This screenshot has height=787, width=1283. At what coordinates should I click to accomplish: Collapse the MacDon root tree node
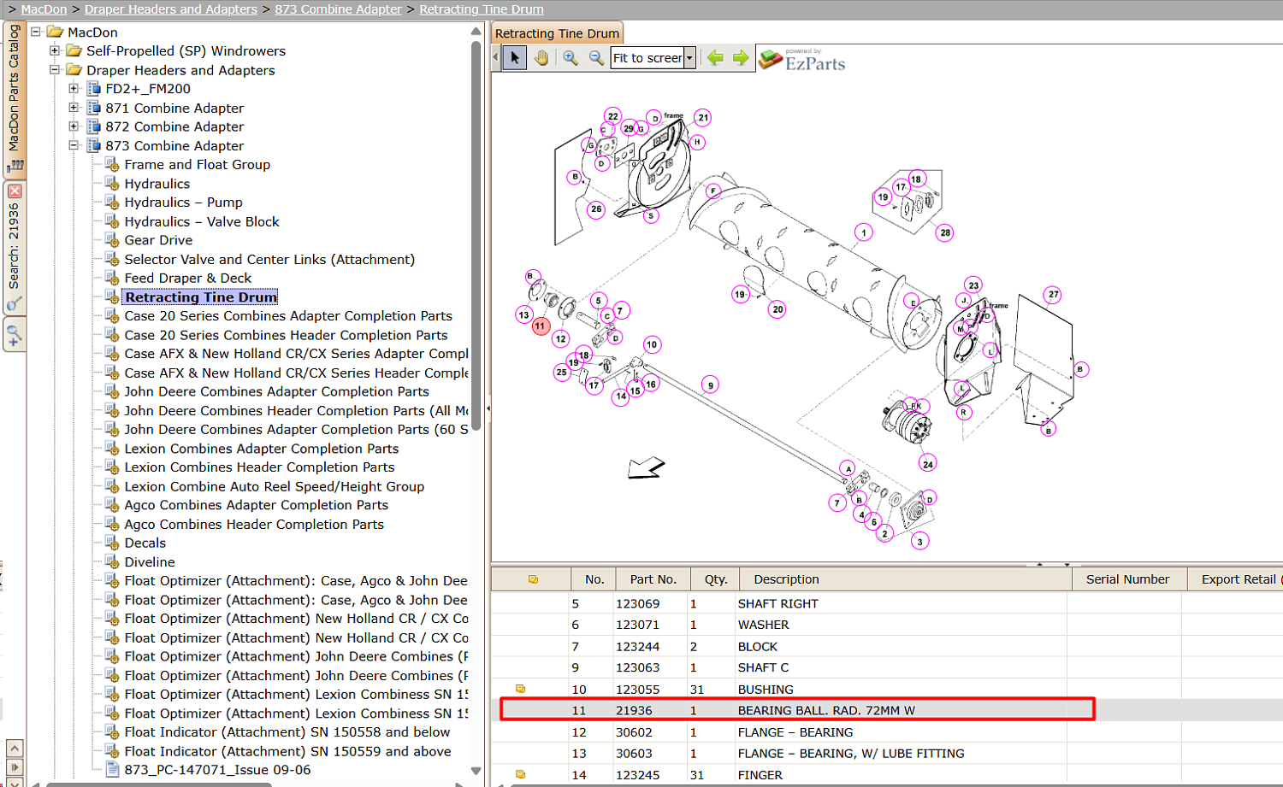point(36,32)
